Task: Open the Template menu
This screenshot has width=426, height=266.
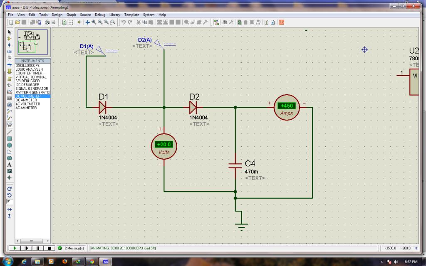Action: tap(131, 15)
